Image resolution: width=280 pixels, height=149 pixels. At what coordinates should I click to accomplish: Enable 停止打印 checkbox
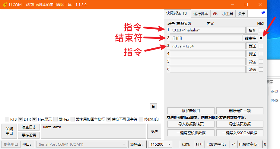(141, 119)
